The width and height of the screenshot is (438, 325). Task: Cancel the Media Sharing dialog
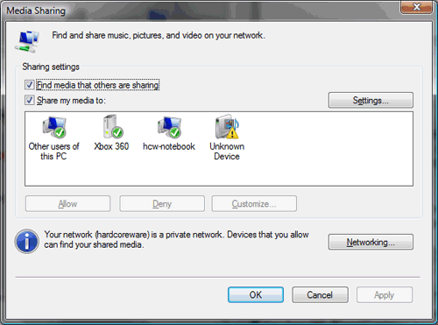pos(320,294)
